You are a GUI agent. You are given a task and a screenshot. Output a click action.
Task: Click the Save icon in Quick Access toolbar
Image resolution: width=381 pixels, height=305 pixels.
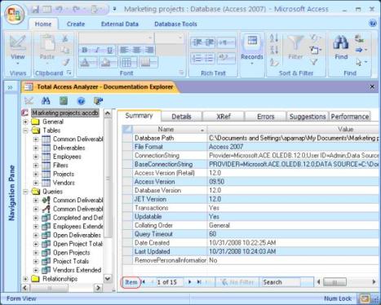click(35, 10)
